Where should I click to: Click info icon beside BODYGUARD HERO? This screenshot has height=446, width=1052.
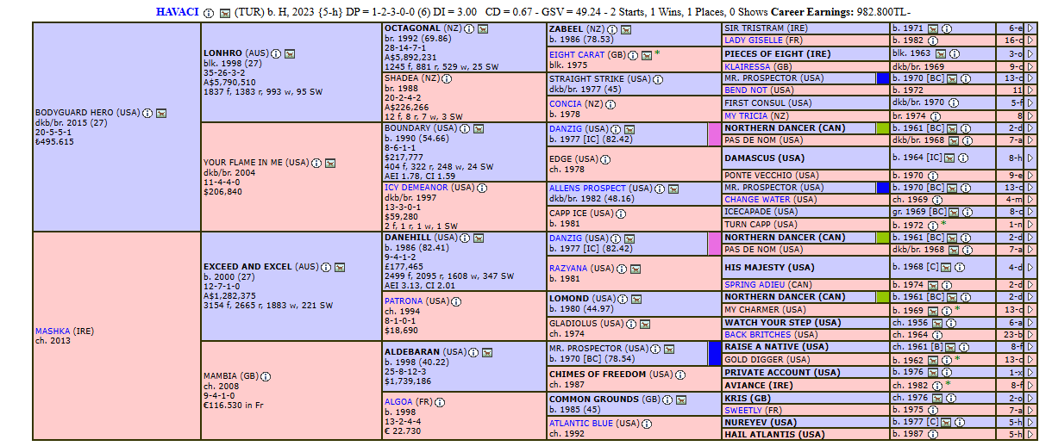147,113
